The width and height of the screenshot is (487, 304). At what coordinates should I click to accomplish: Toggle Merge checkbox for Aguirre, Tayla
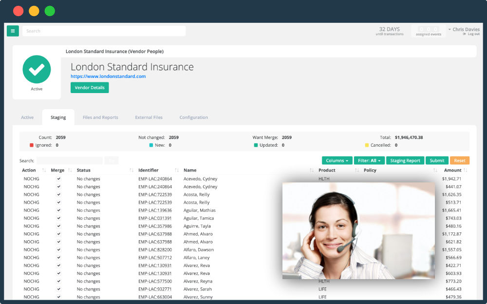[x=59, y=226]
